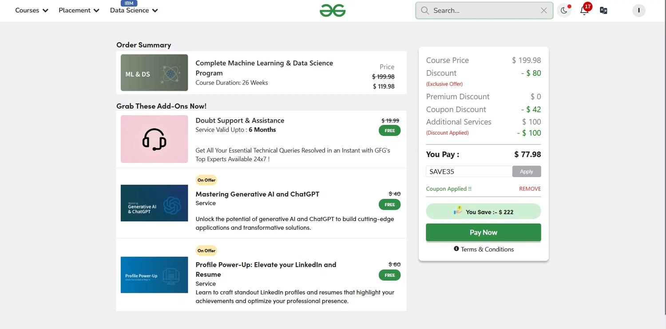
Task: Click the (Exclusive Offer) note
Action: pos(444,84)
